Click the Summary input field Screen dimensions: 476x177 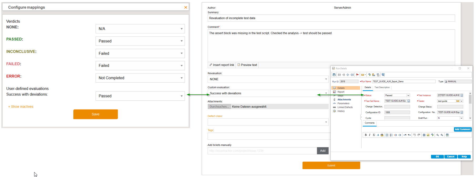click(x=331, y=18)
